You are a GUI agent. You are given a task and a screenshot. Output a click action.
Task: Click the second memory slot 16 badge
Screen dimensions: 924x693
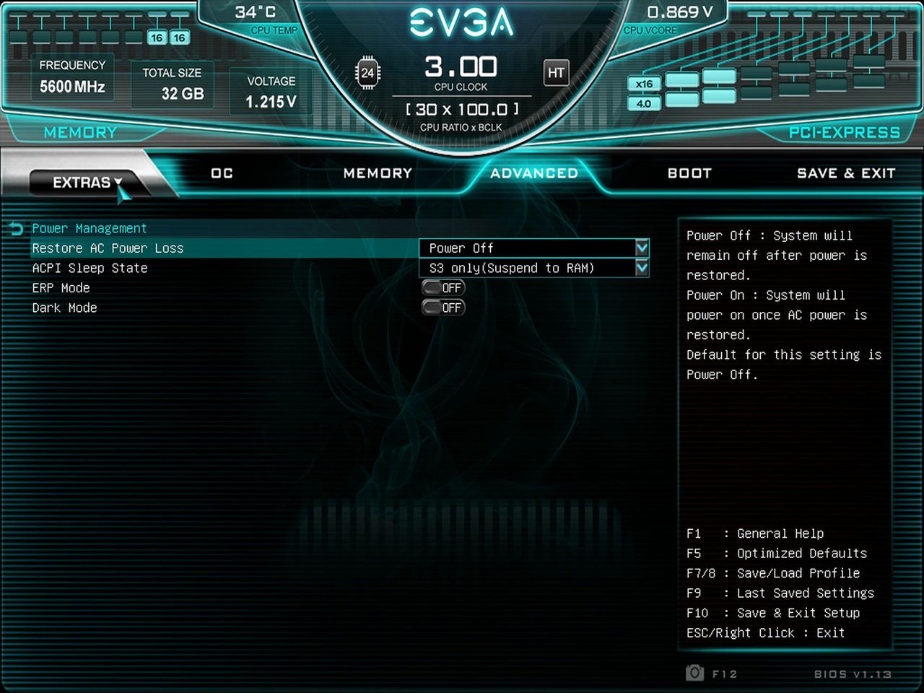(x=179, y=38)
